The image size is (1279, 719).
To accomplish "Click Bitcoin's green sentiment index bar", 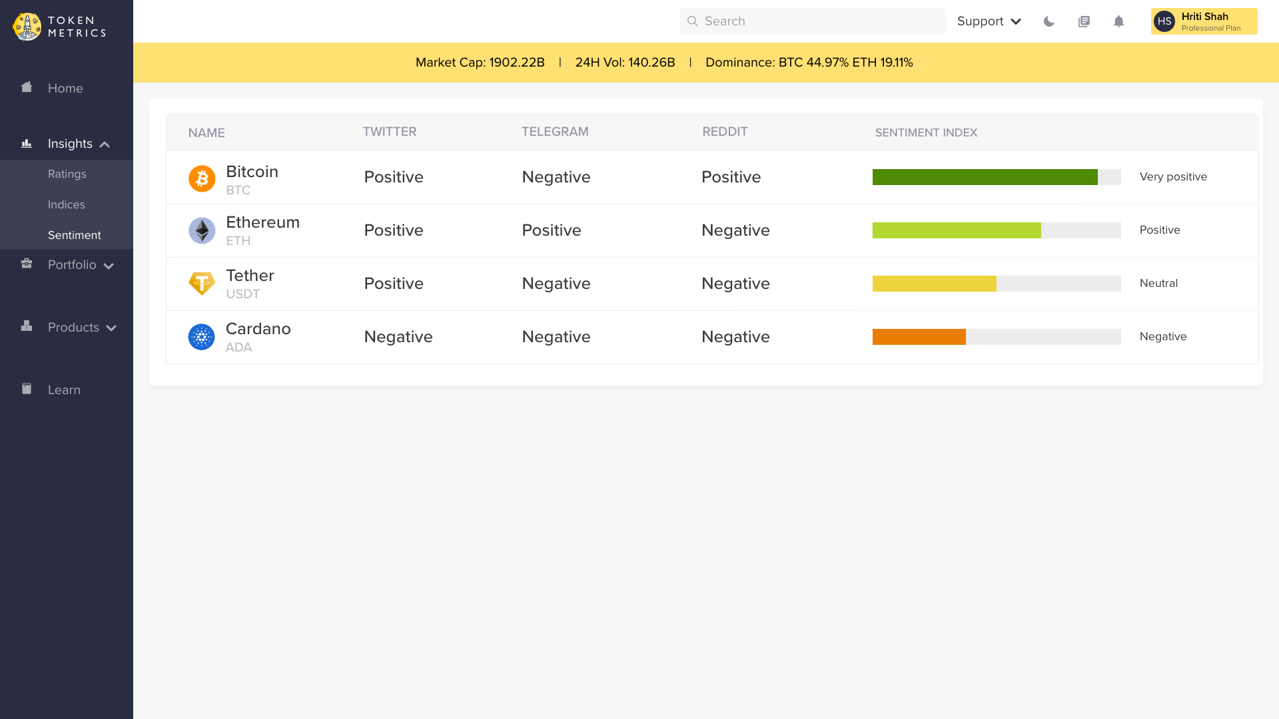I will coord(985,177).
